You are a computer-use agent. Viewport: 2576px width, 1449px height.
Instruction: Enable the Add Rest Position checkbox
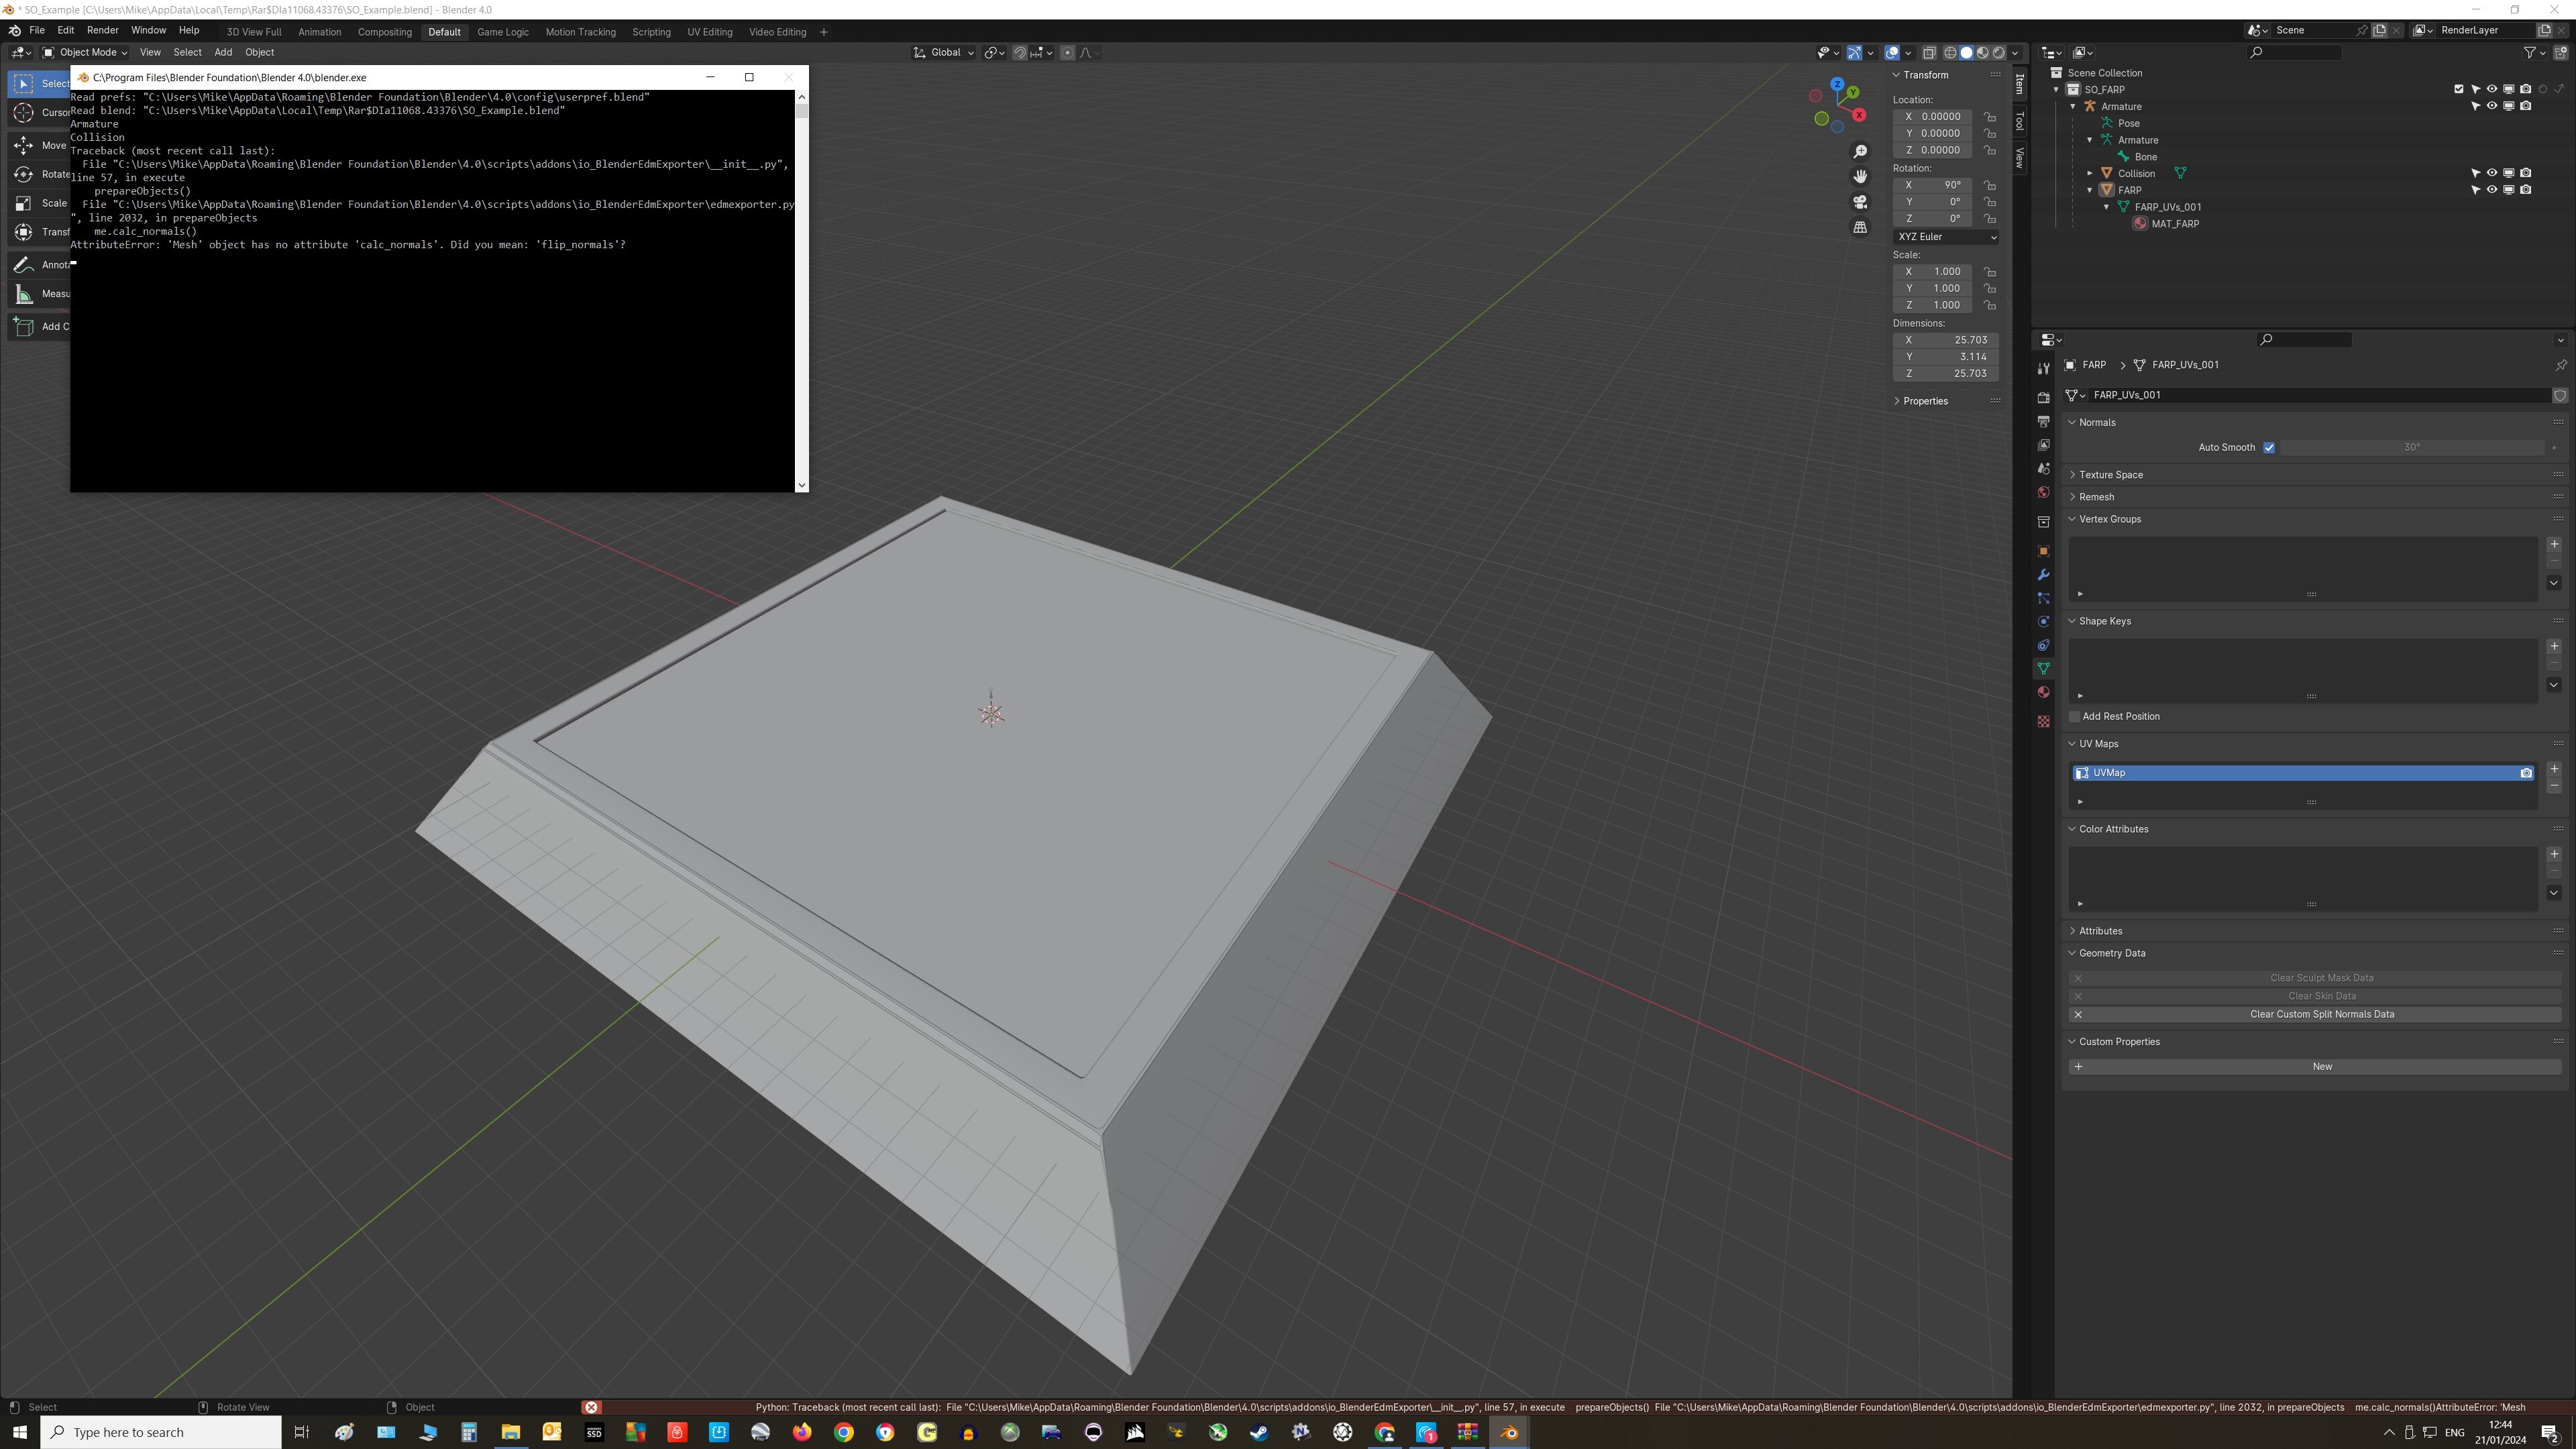point(2075,717)
